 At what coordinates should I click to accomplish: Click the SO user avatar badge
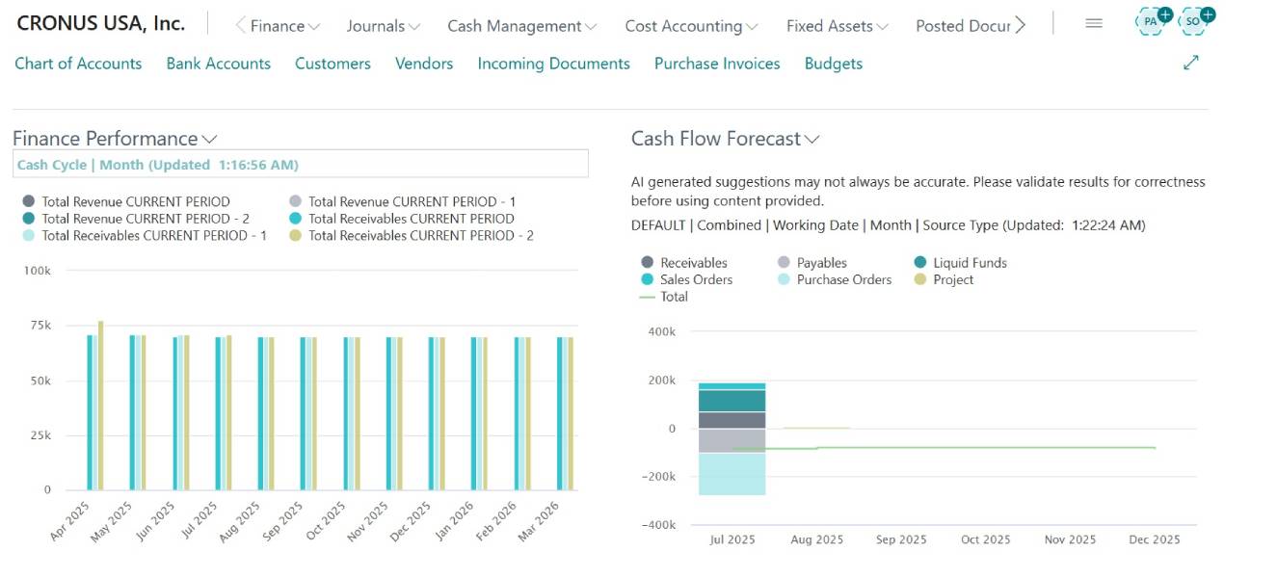point(1194,21)
